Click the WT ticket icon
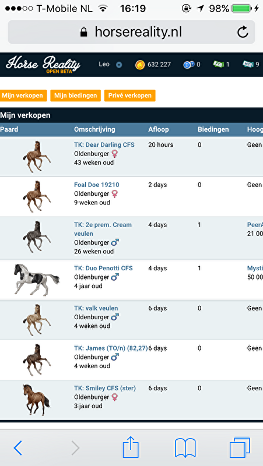263x466 pixels. [x=248, y=64]
